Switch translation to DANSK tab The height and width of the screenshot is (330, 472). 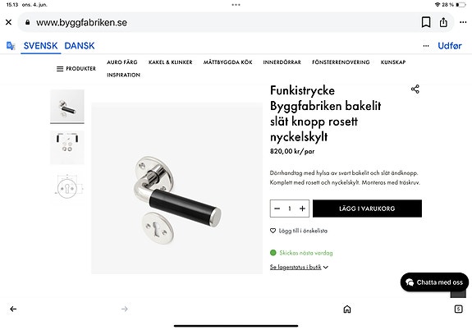point(80,46)
